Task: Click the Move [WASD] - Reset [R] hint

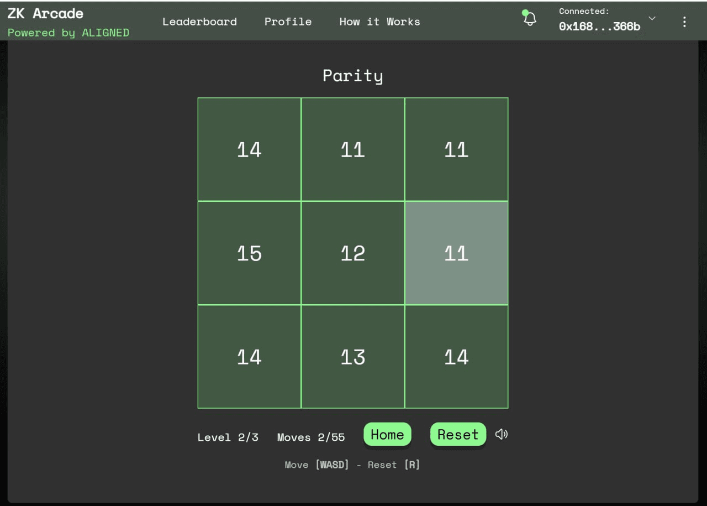Action: click(352, 465)
